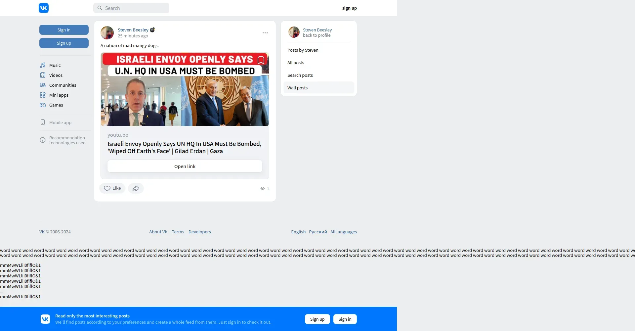Click the views eye icon
Viewport: 635px width, 331px height.
point(263,188)
